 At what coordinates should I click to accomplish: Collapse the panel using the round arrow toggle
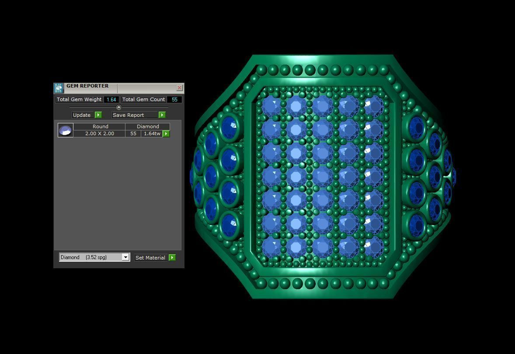click(x=119, y=107)
